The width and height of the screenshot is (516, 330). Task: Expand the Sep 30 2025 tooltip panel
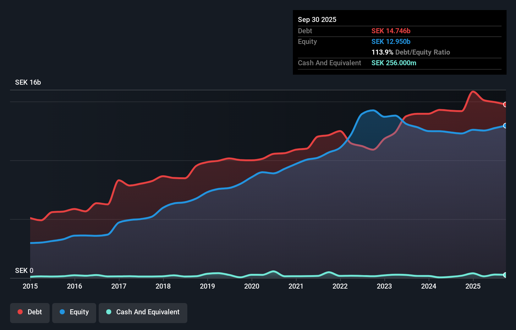317,19
